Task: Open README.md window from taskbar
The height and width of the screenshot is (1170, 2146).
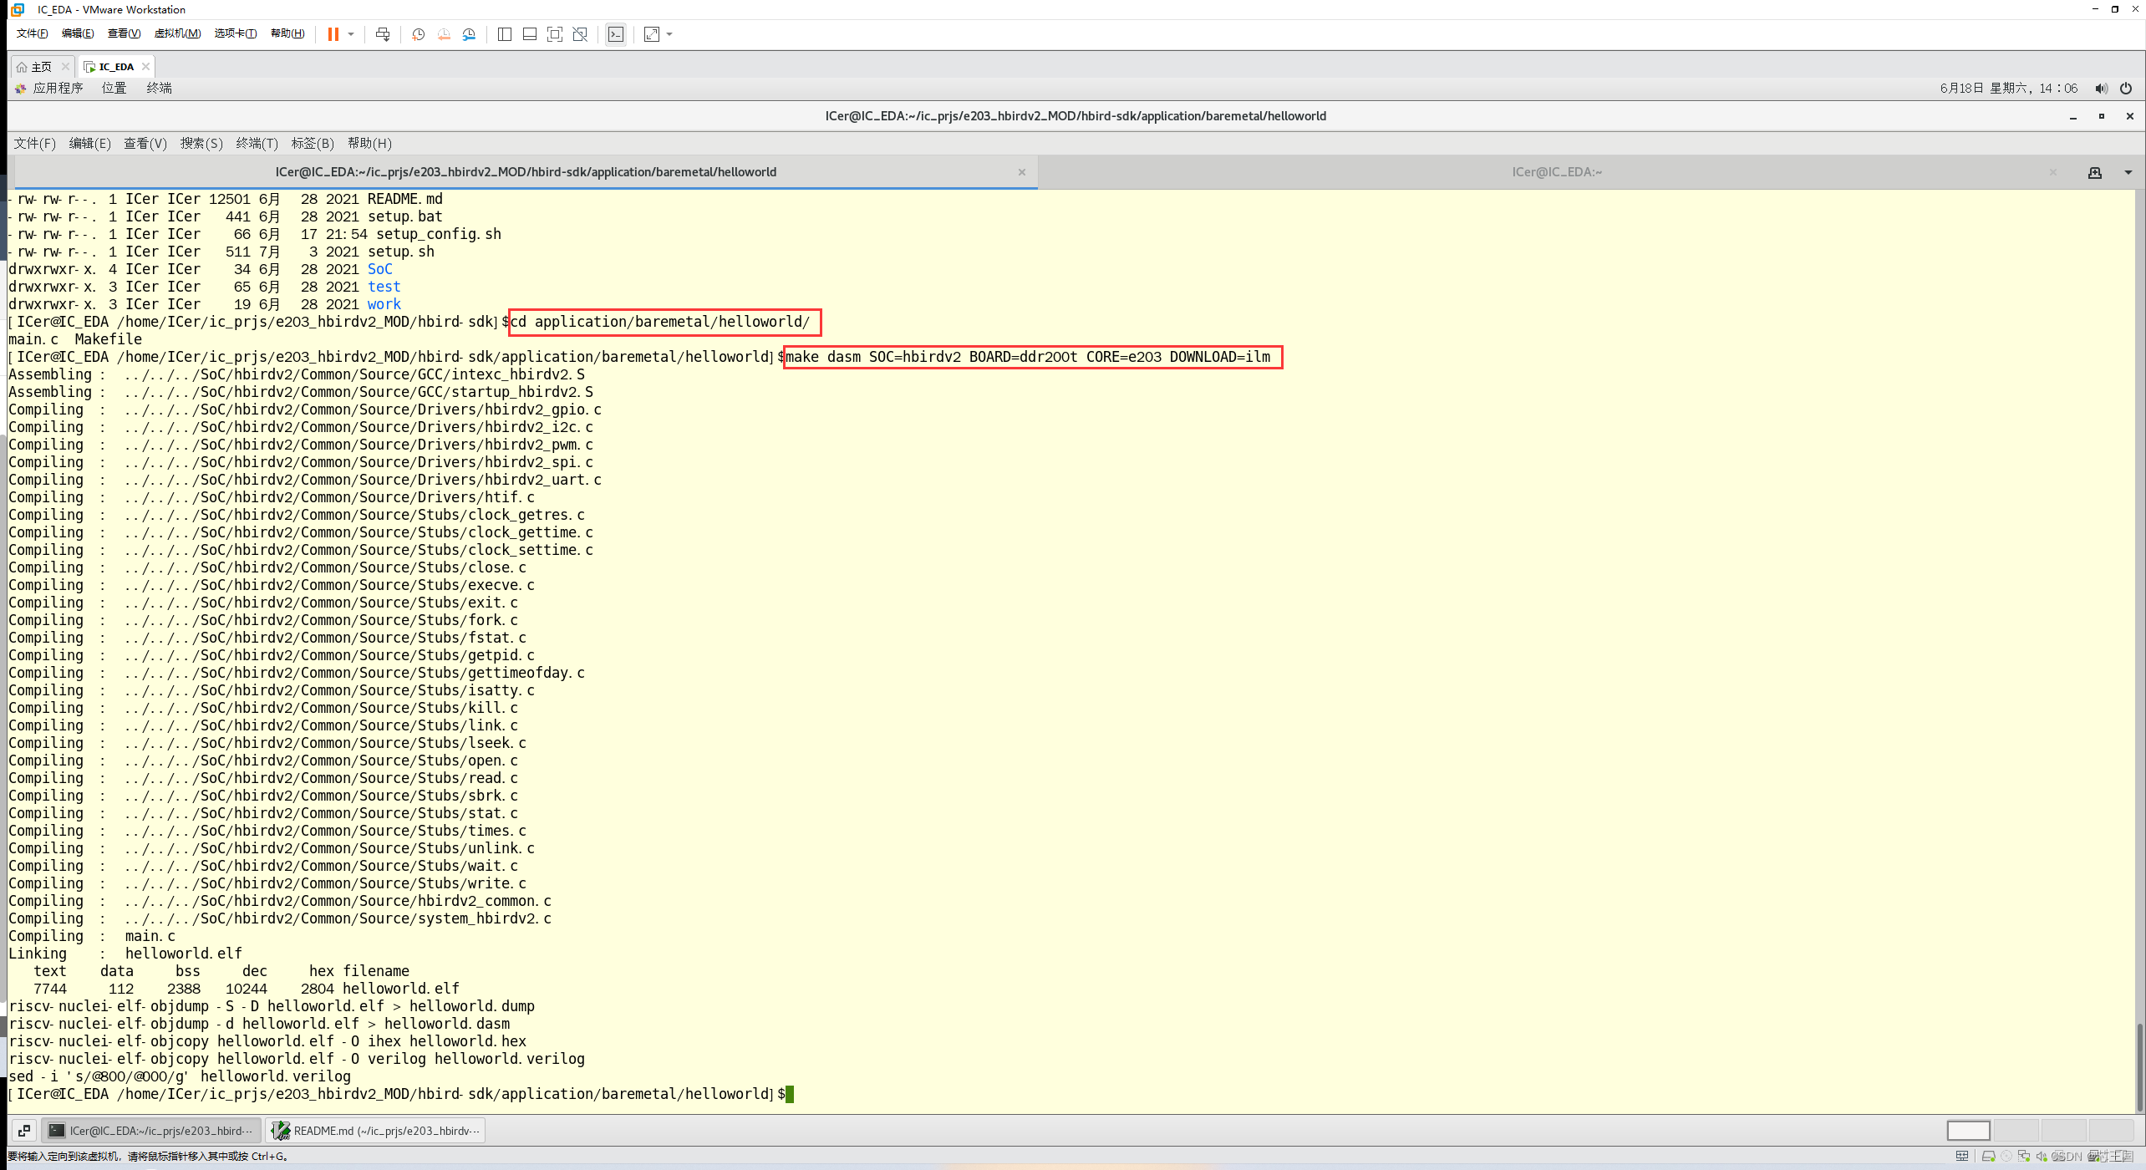Action: 376,1131
